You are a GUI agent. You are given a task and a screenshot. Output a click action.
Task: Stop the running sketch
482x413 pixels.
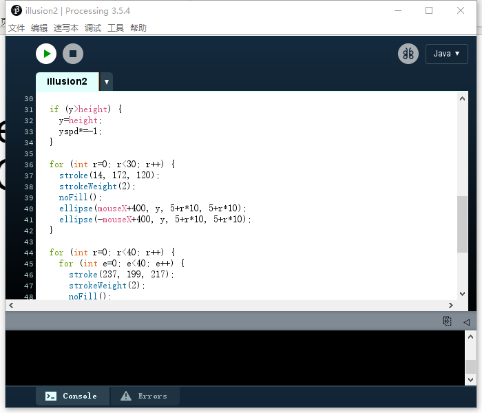pyautogui.click(x=73, y=54)
